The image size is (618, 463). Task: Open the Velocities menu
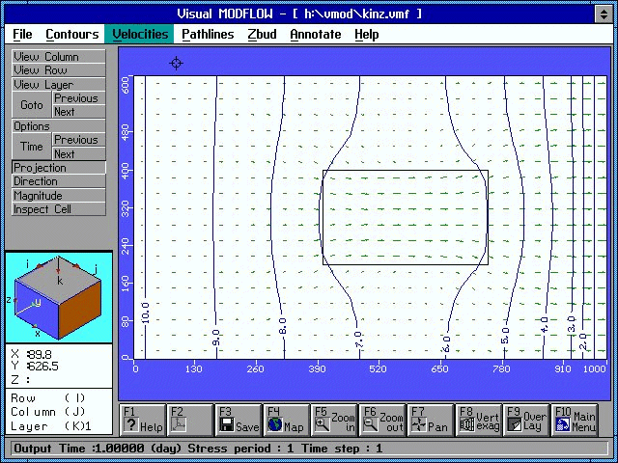139,35
